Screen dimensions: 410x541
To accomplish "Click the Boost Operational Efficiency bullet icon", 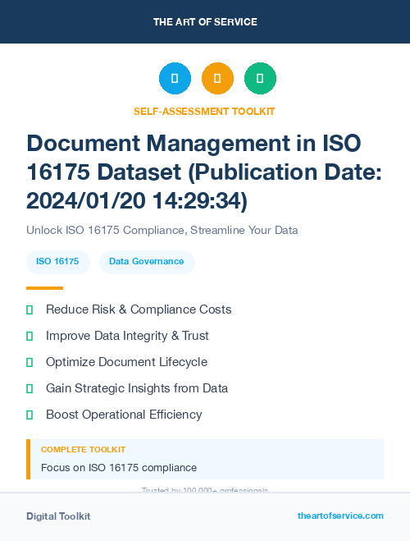I will [30, 415].
